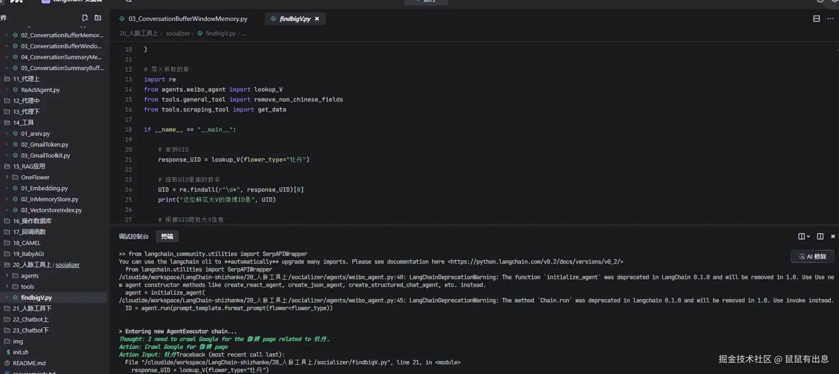839x374 pixels.
Task: Open README.md file
Action: coord(29,363)
